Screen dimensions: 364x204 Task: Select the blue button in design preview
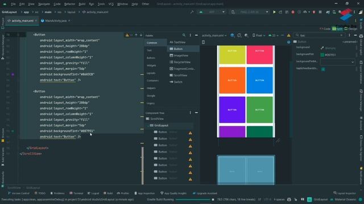tap(259, 80)
